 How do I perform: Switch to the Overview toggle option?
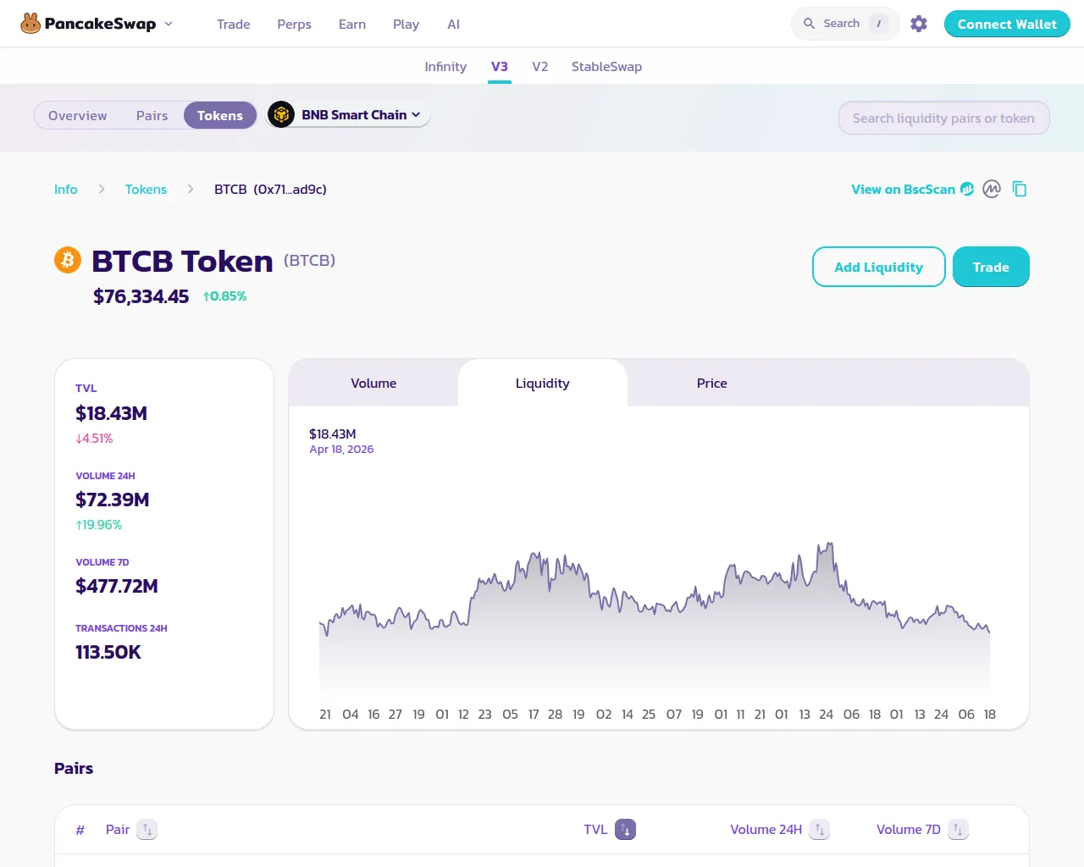tap(78, 116)
